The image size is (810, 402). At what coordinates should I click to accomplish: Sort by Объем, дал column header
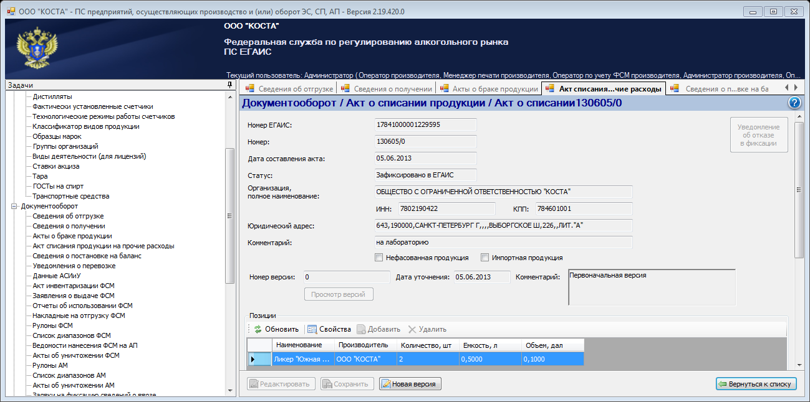click(552, 345)
